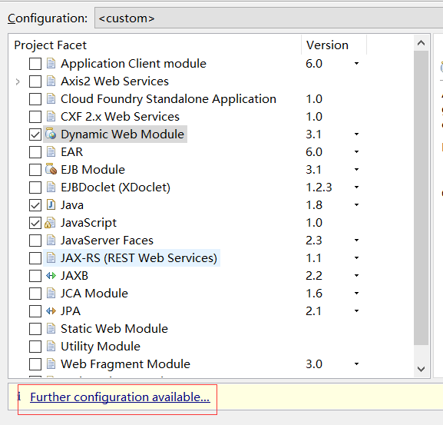The width and height of the screenshot is (443, 425).
Task: Open the JPA version 2.1 dropdown
Action: pos(356,310)
